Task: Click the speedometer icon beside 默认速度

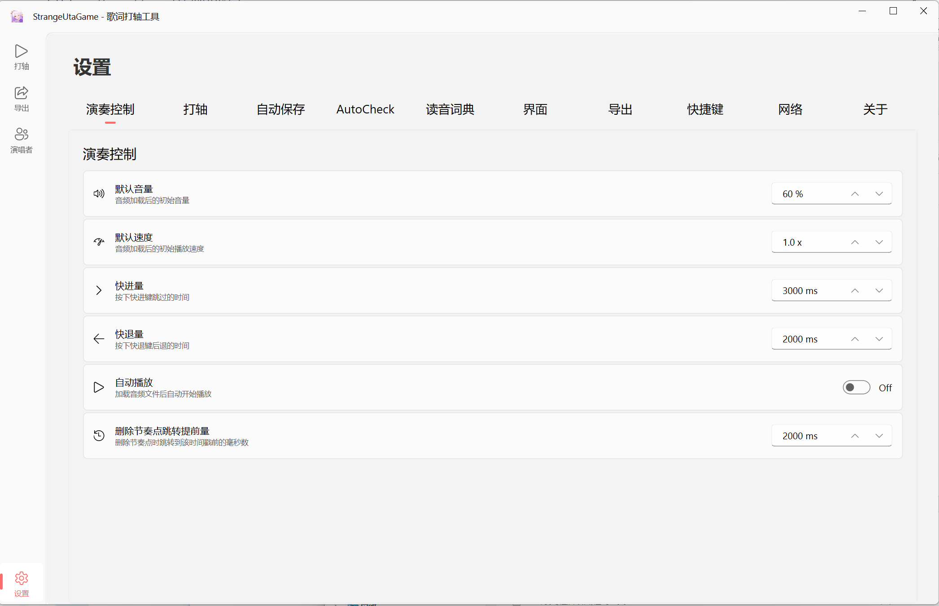Action: [x=99, y=242]
